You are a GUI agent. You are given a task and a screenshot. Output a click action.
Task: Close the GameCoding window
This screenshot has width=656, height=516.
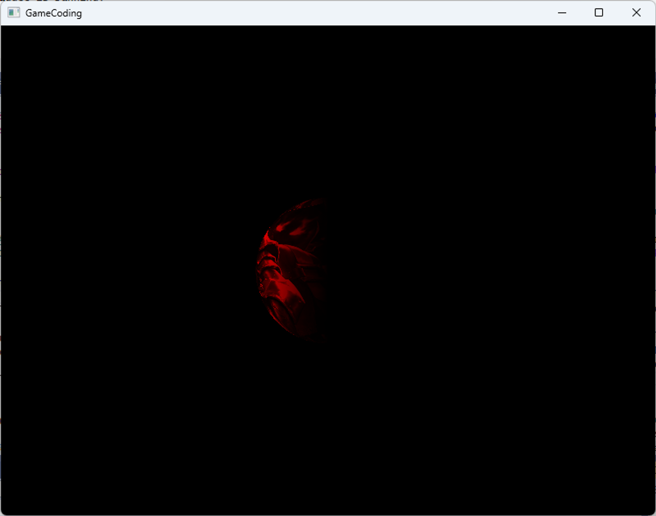[636, 13]
